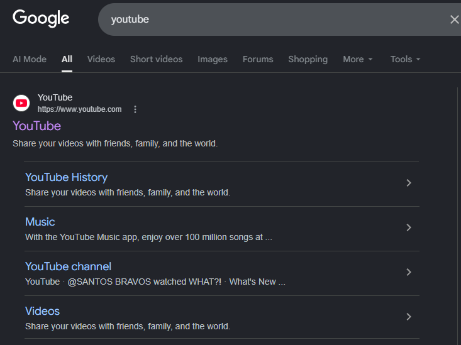The height and width of the screenshot is (345, 461).
Task: Switch to the AI Mode tab
Action: [x=30, y=59]
